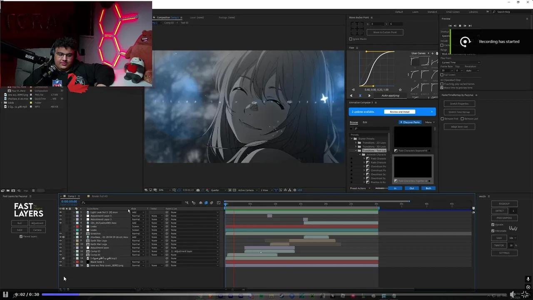This screenshot has width=533, height=300.
Task: Toggle draft 3D icon in timeline
Action: [x=194, y=203]
